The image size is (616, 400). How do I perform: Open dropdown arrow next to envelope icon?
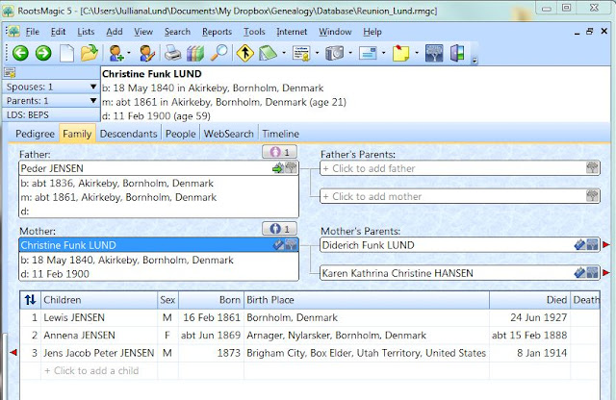coord(383,53)
